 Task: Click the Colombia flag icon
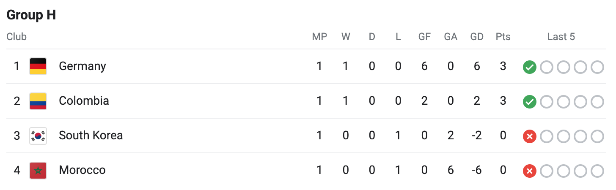click(38, 101)
